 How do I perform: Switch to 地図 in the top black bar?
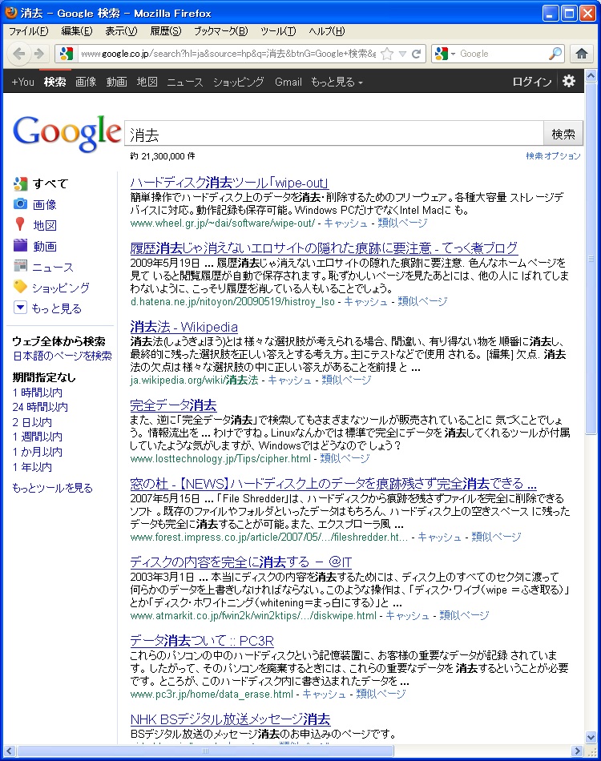coord(147,82)
